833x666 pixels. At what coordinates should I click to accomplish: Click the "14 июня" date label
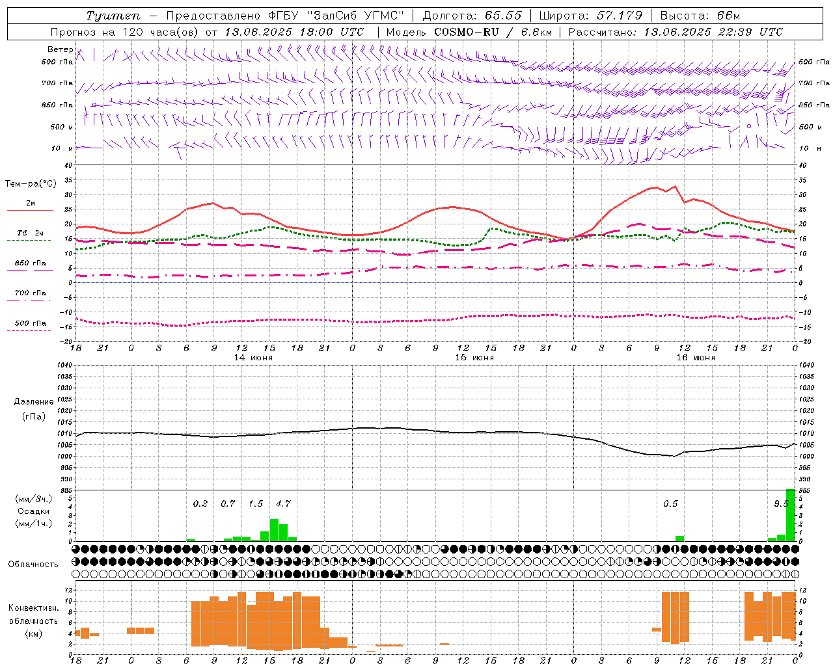[253, 358]
